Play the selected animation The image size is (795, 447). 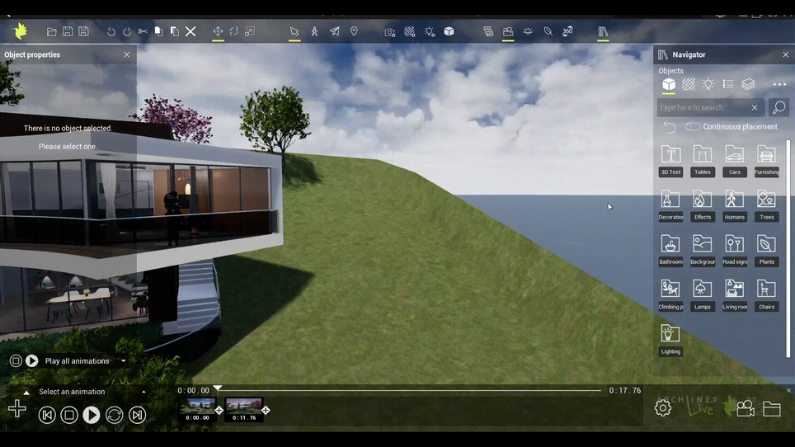click(x=92, y=415)
